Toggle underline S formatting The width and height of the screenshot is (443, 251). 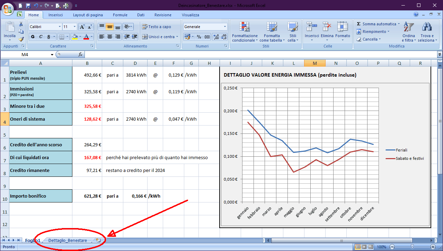point(49,37)
